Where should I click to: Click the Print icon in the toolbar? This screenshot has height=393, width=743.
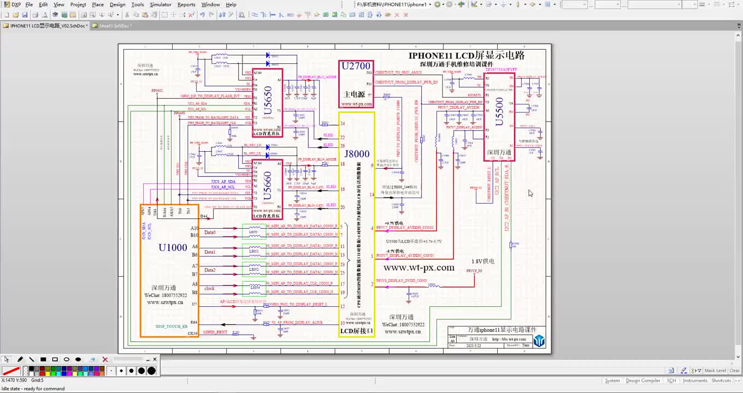point(35,15)
